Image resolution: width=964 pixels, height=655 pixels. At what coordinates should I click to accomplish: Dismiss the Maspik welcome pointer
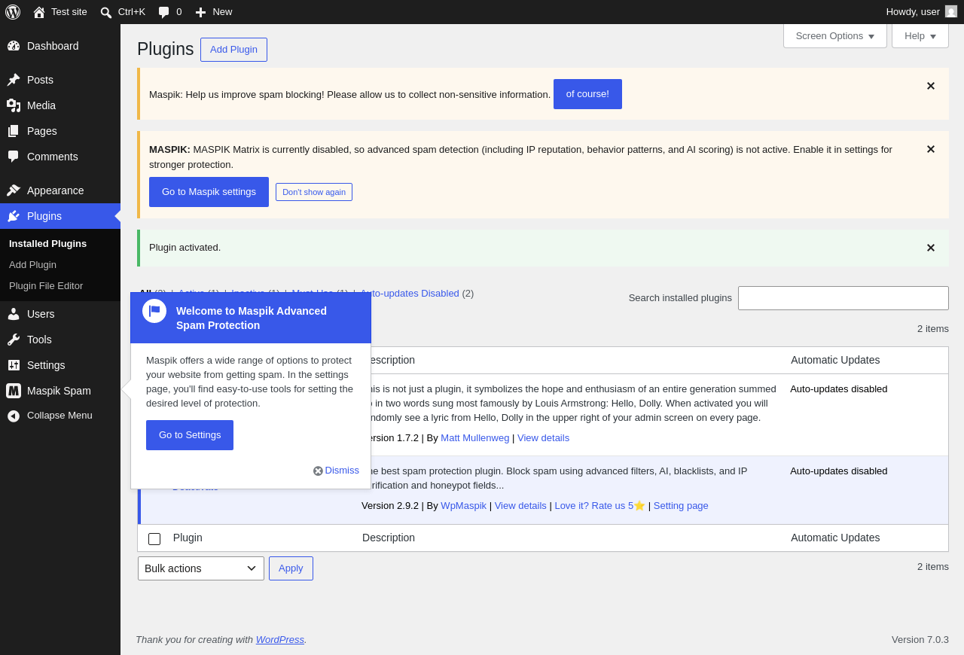tap(336, 471)
